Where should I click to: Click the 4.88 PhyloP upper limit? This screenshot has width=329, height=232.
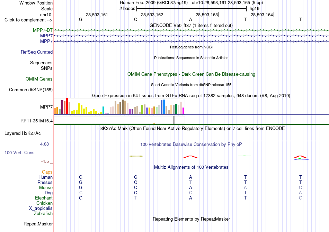[44, 144]
